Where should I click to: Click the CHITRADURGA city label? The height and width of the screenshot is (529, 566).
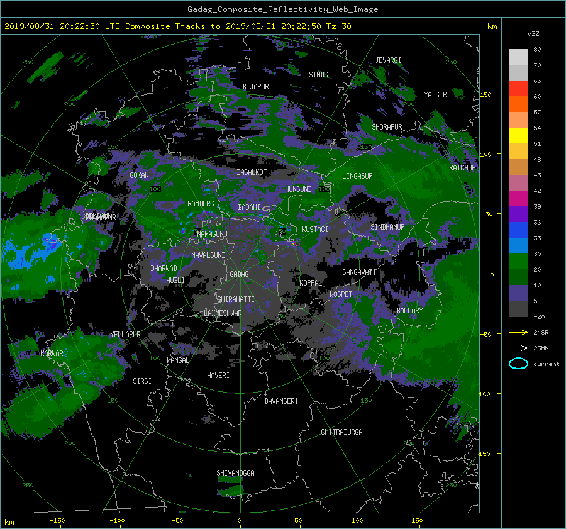[341, 432]
